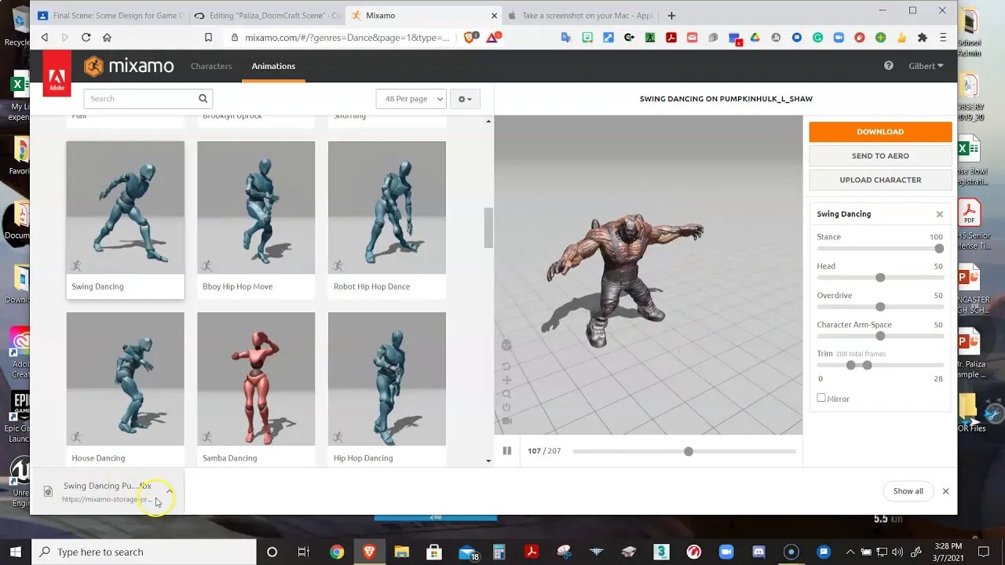Viewport: 1005px width, 565px height.
Task: Open Chrome from the taskbar
Action: point(336,552)
